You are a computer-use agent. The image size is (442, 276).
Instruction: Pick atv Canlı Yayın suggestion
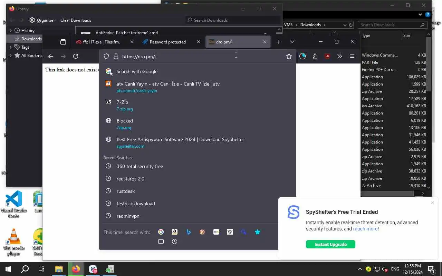tap(197, 87)
